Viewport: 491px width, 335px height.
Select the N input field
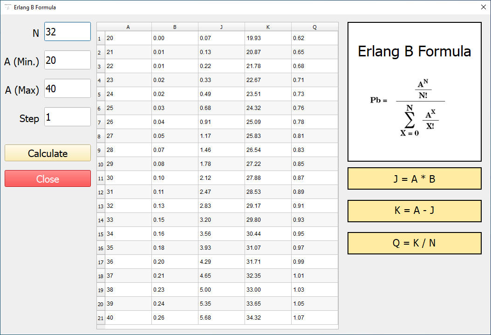point(67,31)
